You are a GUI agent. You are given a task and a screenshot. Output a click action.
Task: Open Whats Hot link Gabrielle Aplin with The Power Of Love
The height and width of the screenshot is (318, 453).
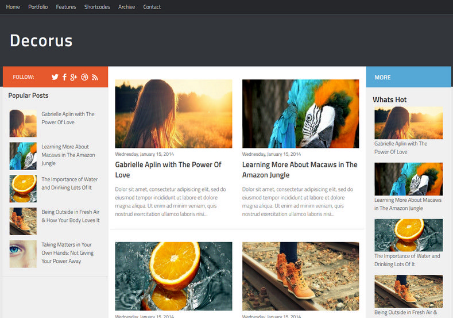click(401, 148)
